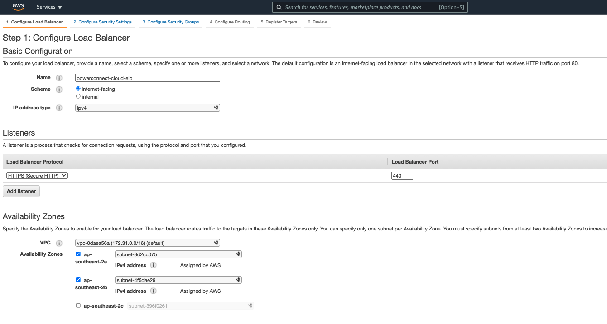Click IPv4 address info icon for ap-southeast-2a
The image size is (607, 324).
[x=154, y=265]
